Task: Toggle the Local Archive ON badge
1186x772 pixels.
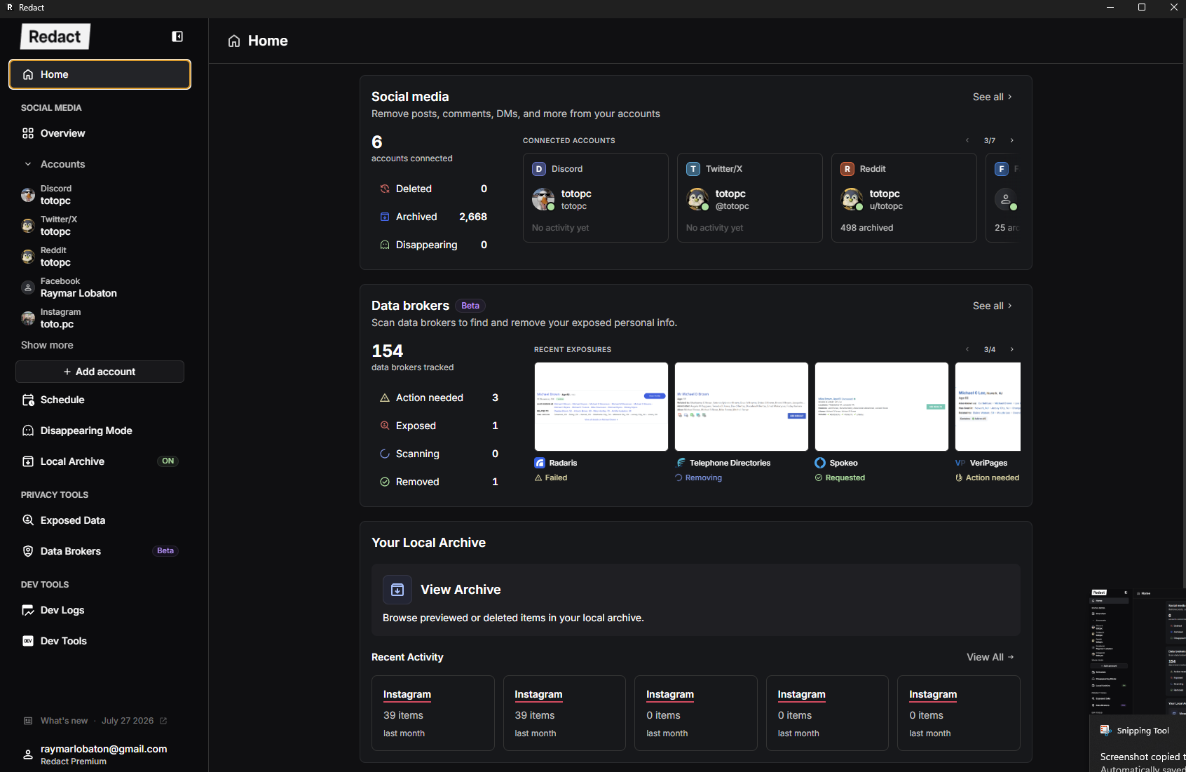Action: [168, 461]
